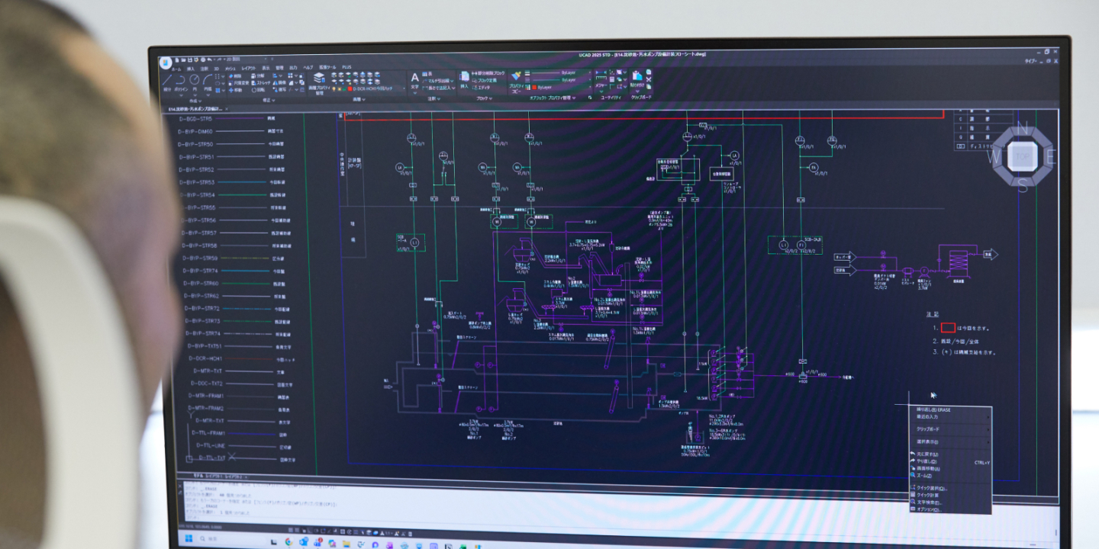Screen dimensions: 1099x549
Task: Click the red ByLayer color swatch
Action: pyautogui.click(x=534, y=87)
